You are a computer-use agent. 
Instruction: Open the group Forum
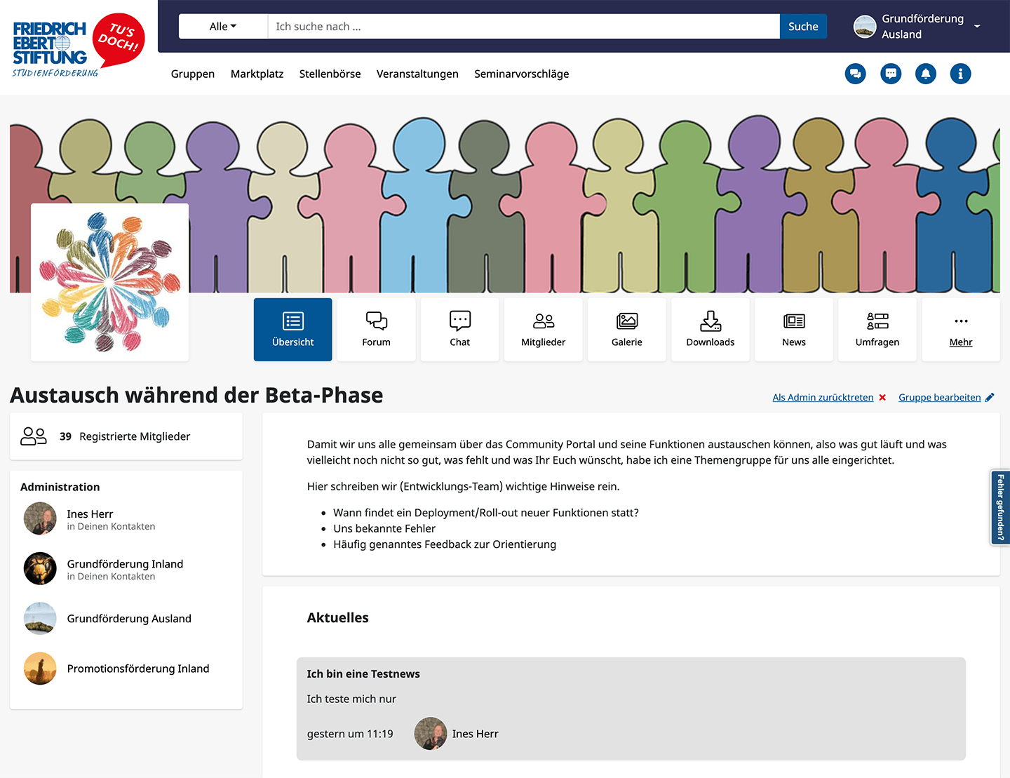[376, 330]
